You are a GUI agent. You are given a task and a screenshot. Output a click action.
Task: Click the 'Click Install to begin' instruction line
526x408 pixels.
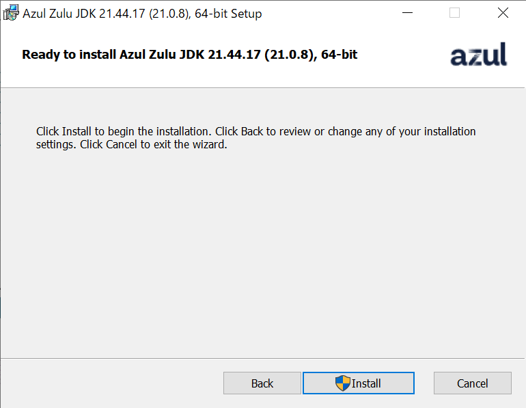(x=255, y=131)
